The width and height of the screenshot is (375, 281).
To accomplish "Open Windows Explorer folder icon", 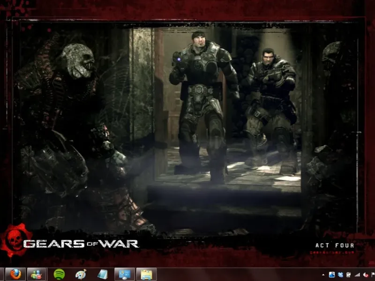I will coord(146,274).
